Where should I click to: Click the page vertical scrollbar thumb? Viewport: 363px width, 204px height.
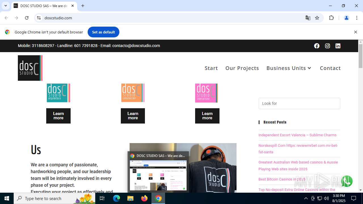pos(360,56)
